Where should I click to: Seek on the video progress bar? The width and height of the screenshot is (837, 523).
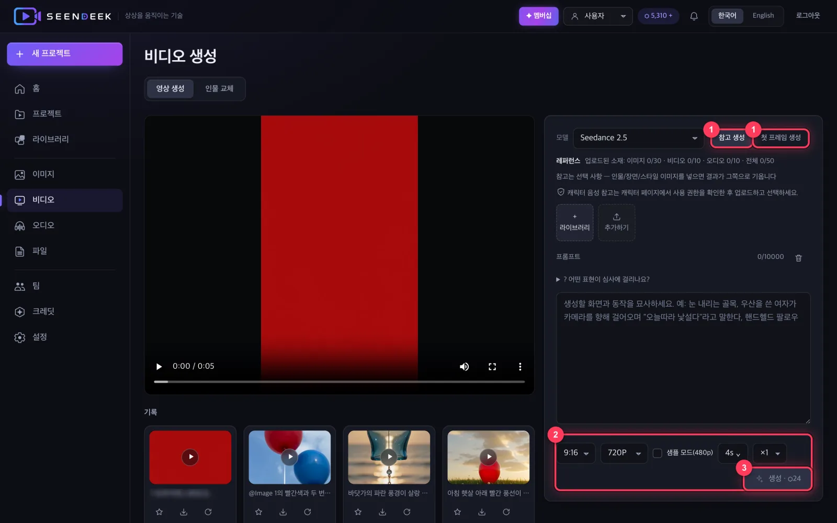pos(339,382)
